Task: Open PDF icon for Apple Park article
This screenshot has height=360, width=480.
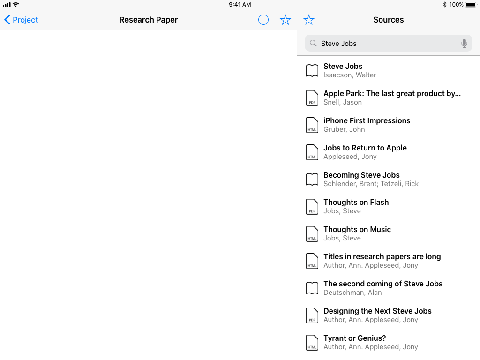Action: [312, 97]
